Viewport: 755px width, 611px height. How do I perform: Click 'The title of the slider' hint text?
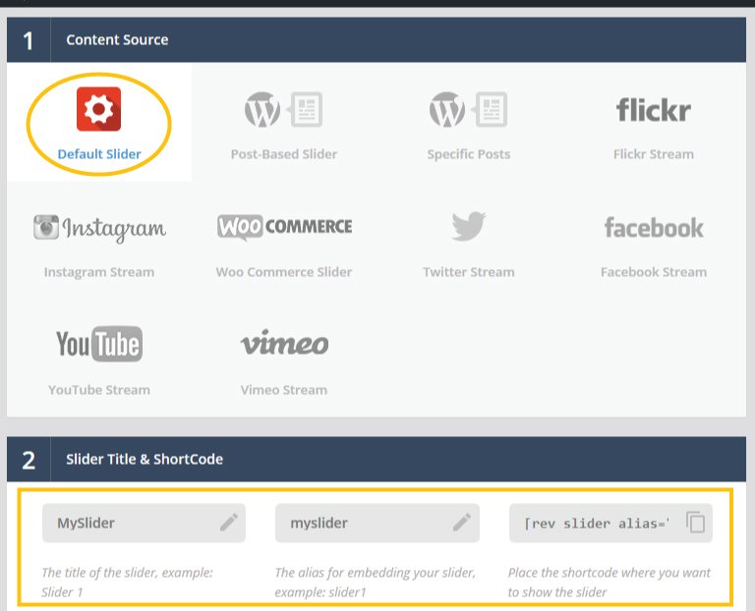[x=127, y=583]
